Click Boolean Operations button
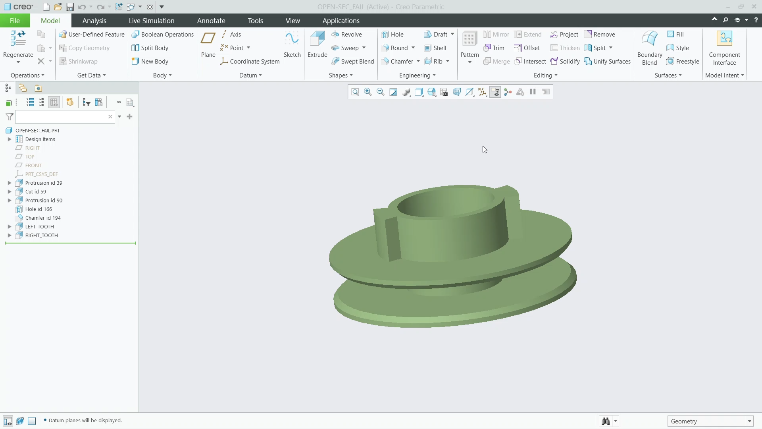This screenshot has width=762, height=429. click(162, 35)
